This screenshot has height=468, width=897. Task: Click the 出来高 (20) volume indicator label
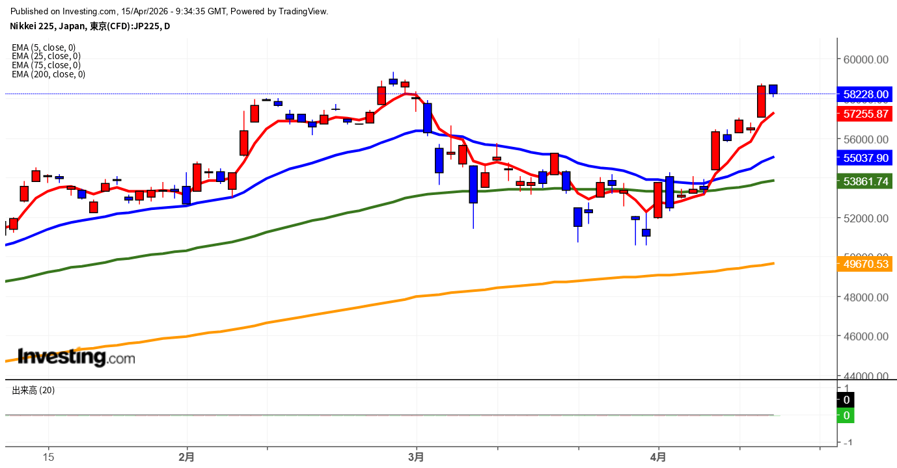click(33, 390)
